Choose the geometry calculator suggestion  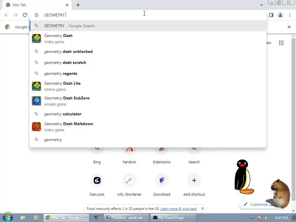coord(148,114)
